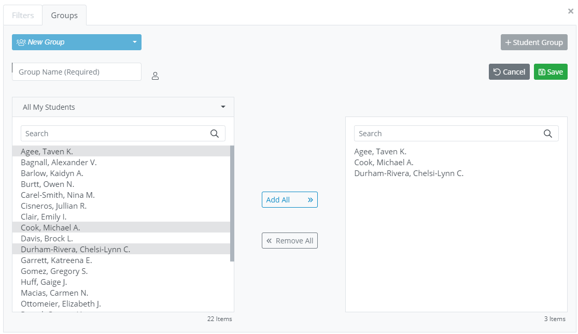
Task: Click the magnifier icon in left search box
Action: pos(215,134)
